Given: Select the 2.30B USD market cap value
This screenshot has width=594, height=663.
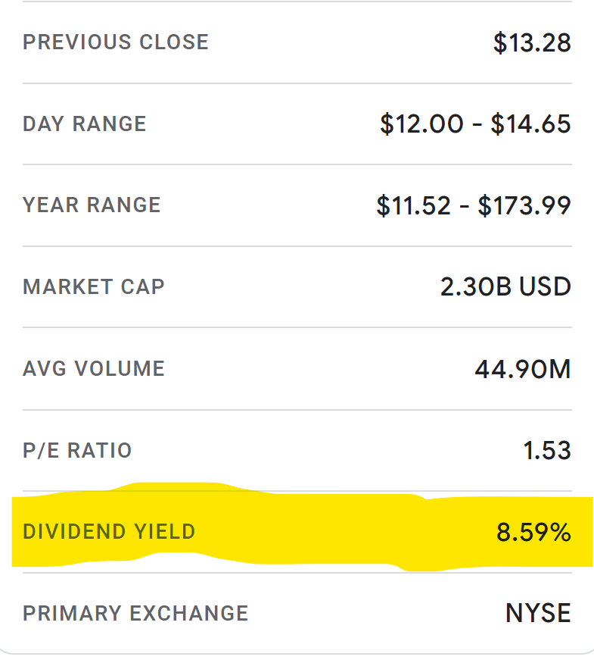Looking at the screenshot, I should pos(505,286).
